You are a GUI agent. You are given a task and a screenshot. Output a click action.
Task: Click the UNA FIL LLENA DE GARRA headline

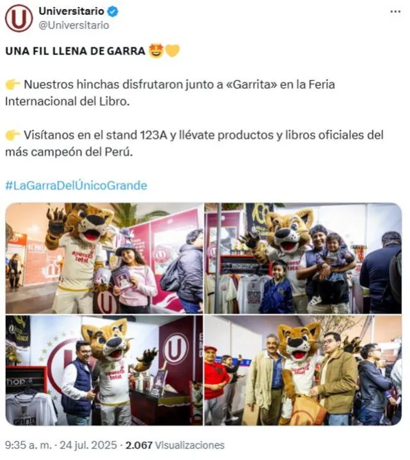75,51
